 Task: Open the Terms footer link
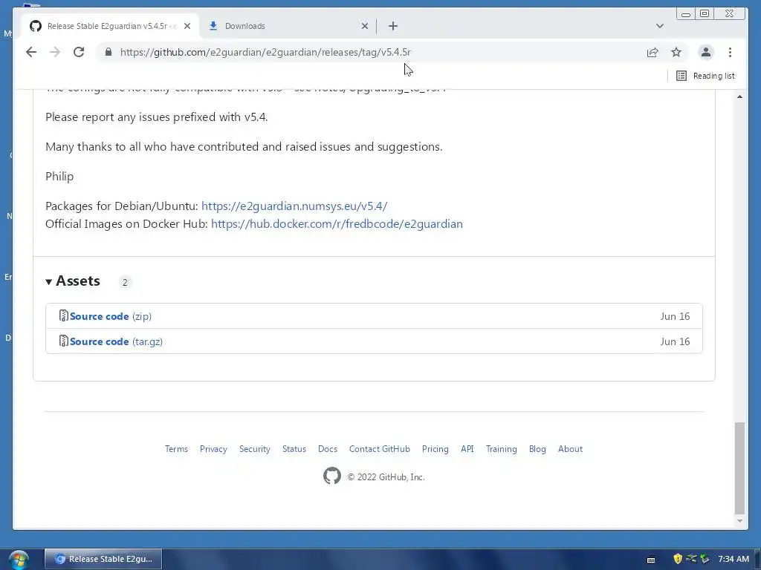tap(176, 449)
